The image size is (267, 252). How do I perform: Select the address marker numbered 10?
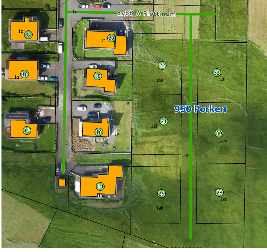pos(25,74)
